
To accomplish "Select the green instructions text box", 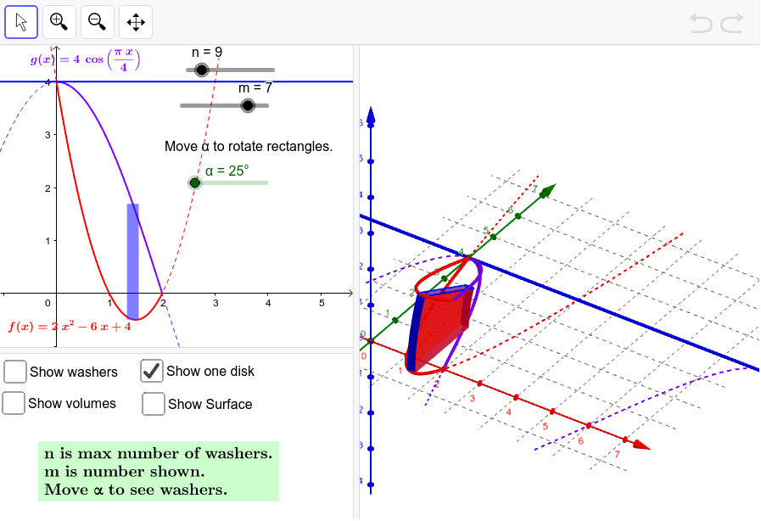I will coord(157,472).
